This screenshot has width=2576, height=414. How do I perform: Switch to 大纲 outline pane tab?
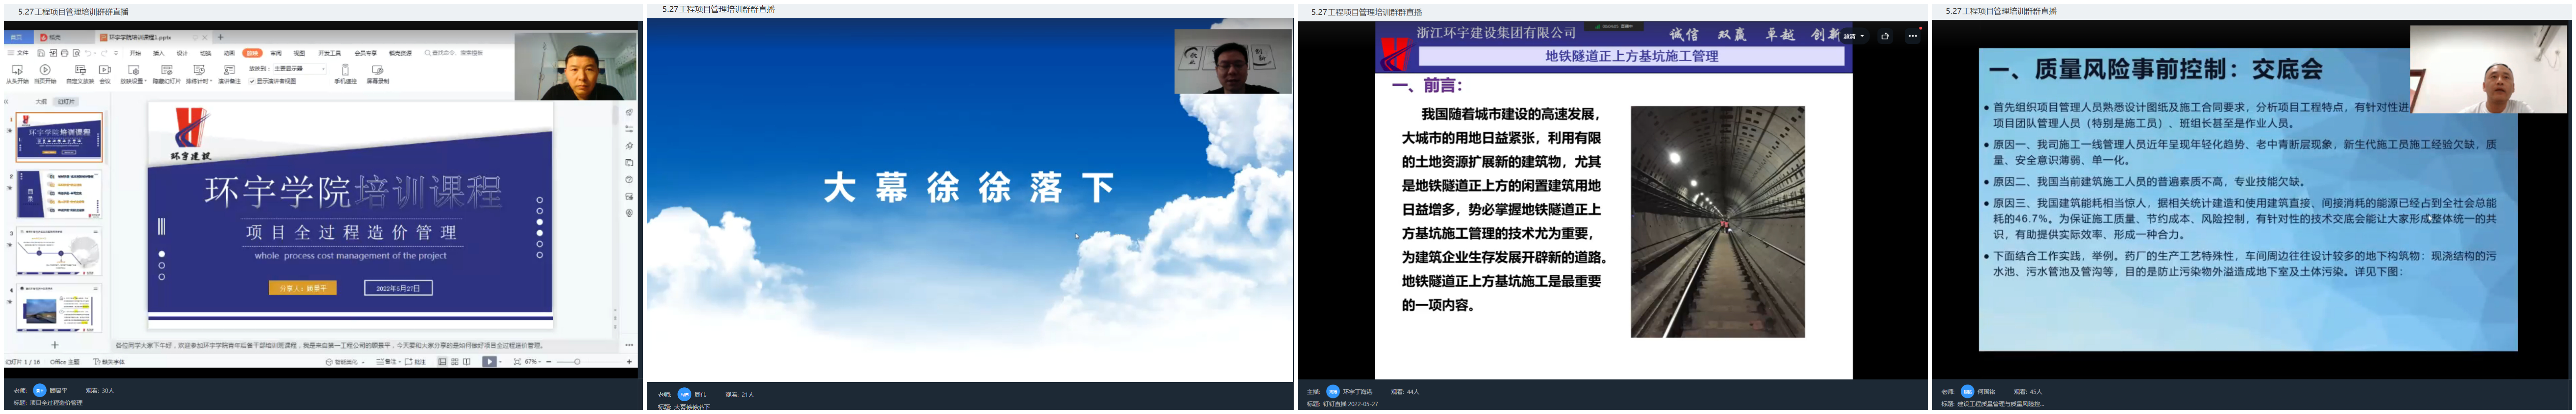(x=41, y=102)
